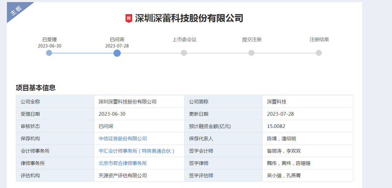Click the 提交注册 step label
This screenshot has width=392, height=188.
point(252,40)
